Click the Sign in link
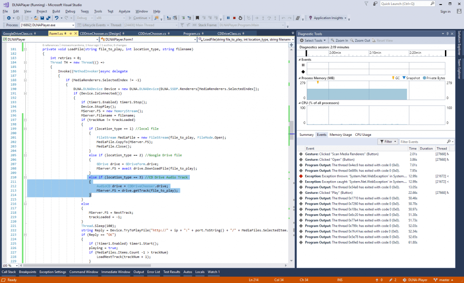The image size is (464, 283). coord(445,11)
